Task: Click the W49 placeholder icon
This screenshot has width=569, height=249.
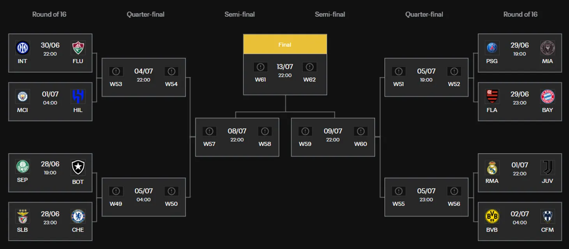Action: click(x=116, y=191)
